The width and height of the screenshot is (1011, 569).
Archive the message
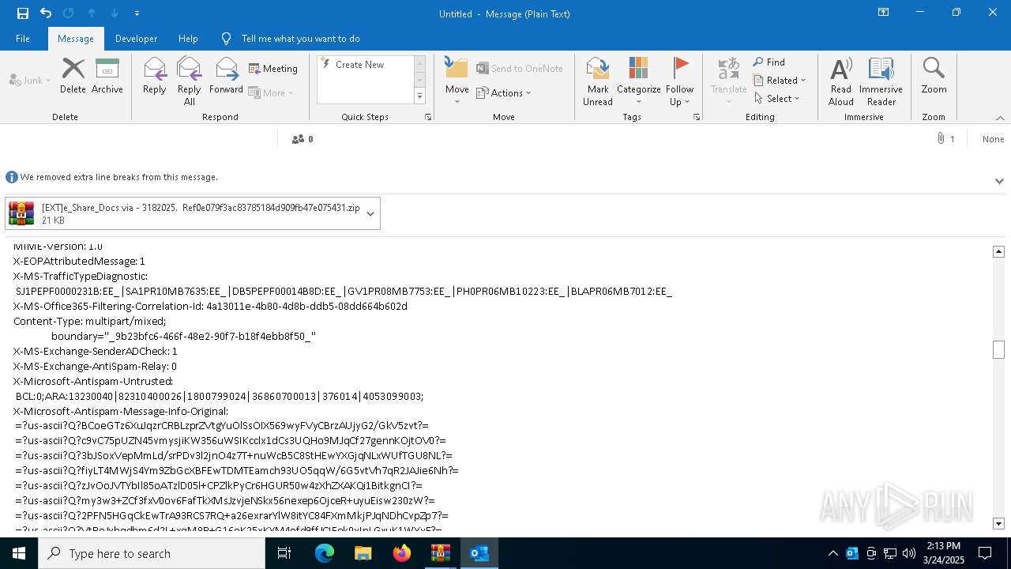coord(107,76)
